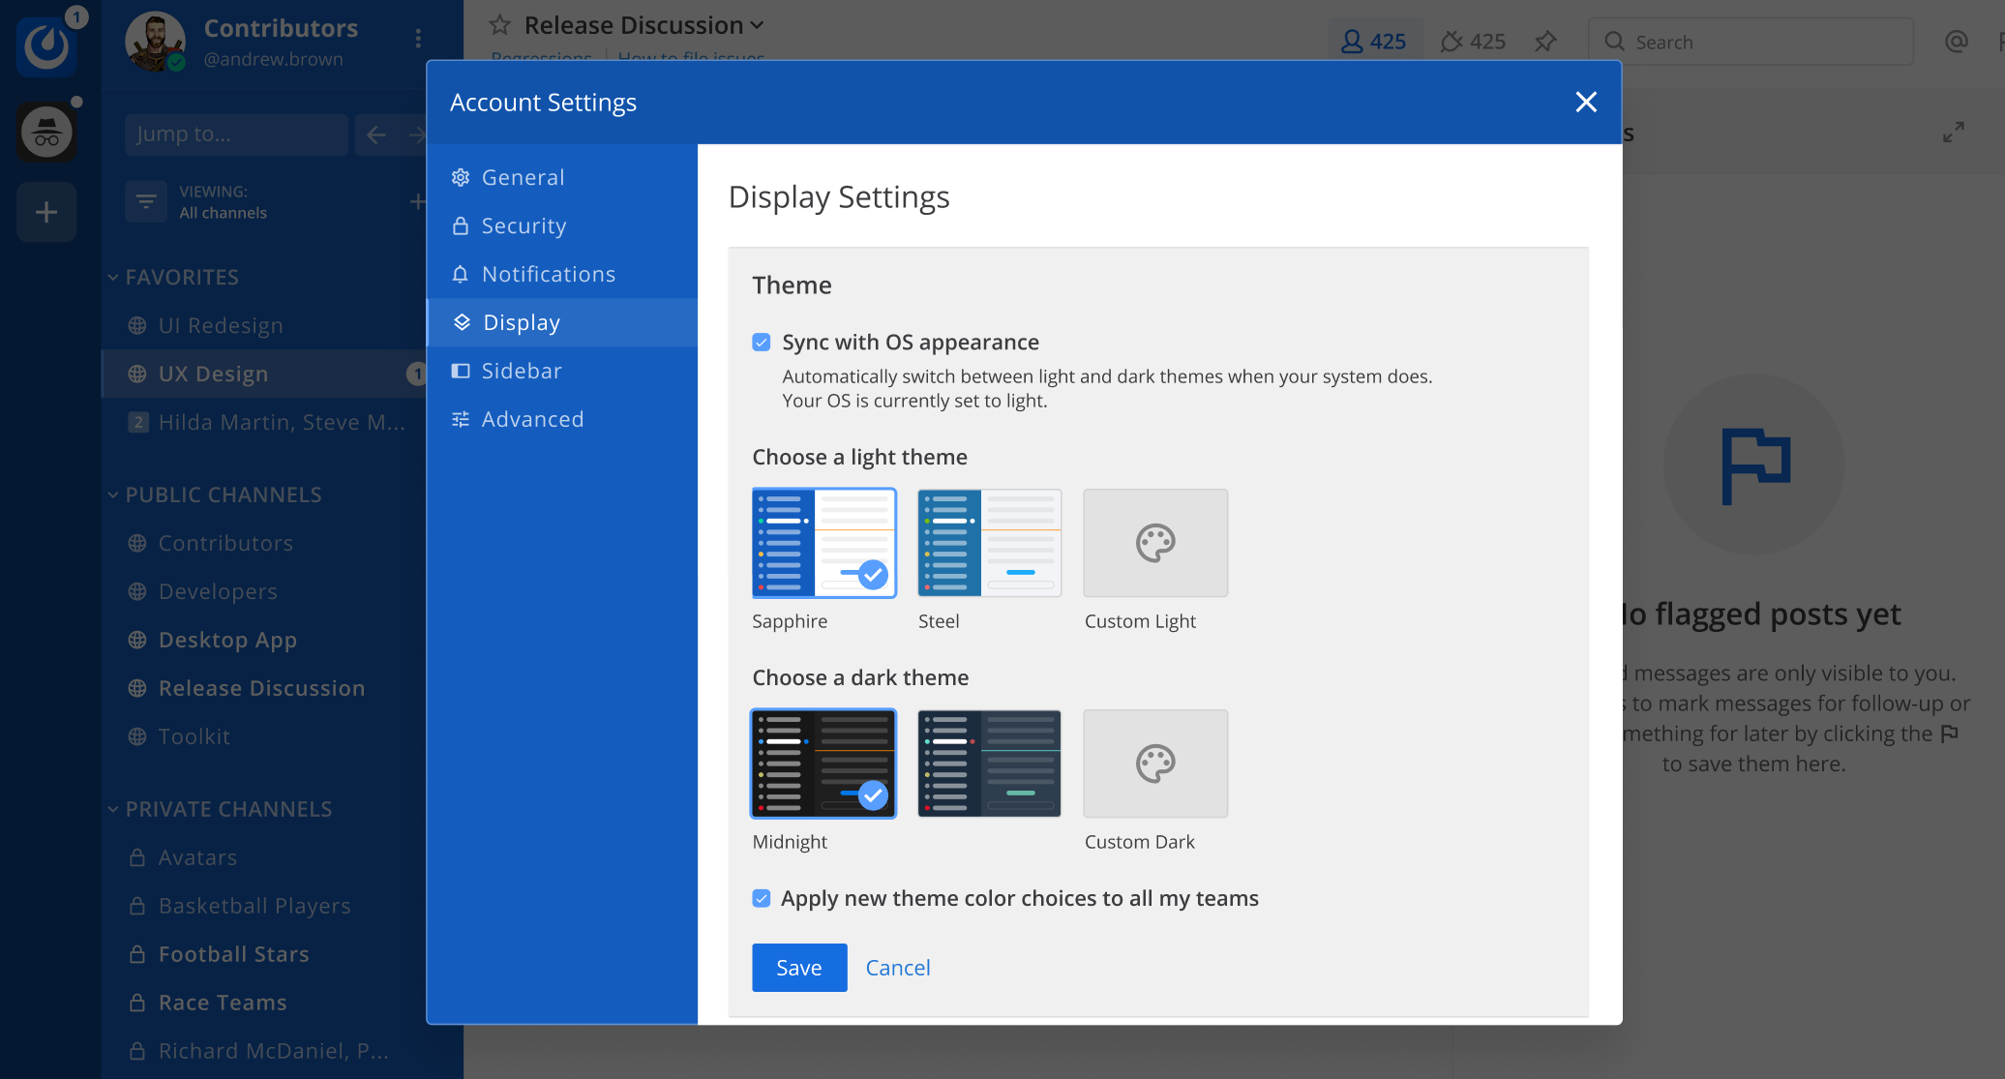This screenshot has height=1079, width=2005.
Task: Click the mentions @ icon
Action: (x=1956, y=42)
